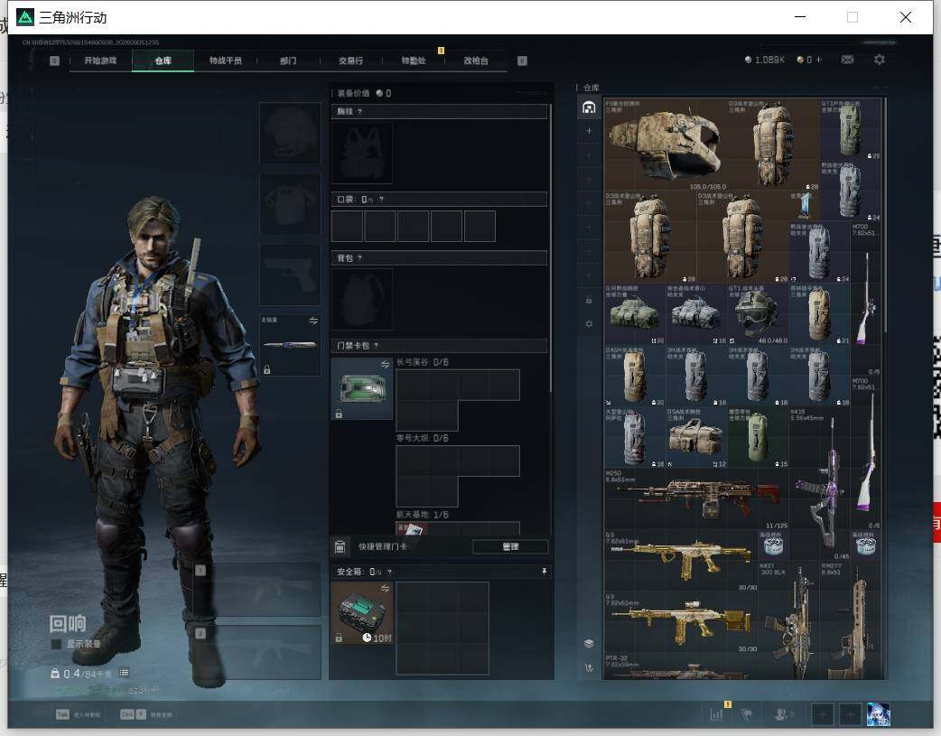The height and width of the screenshot is (736, 941).
Task: Tick the 显示装备 checkbox
Action: 56,644
